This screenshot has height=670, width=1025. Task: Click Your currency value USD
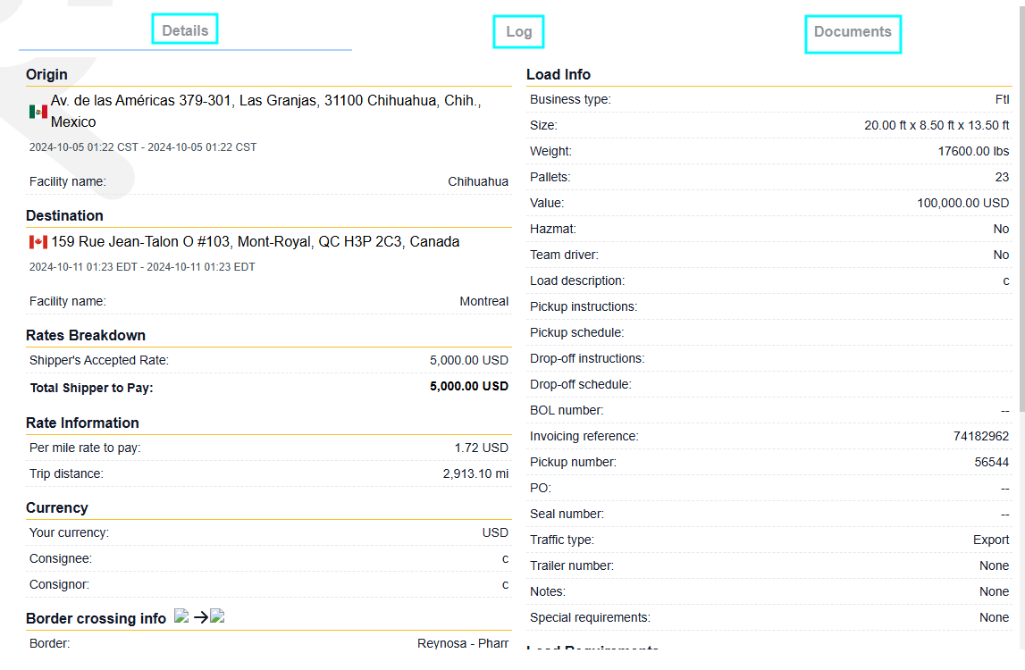(495, 532)
